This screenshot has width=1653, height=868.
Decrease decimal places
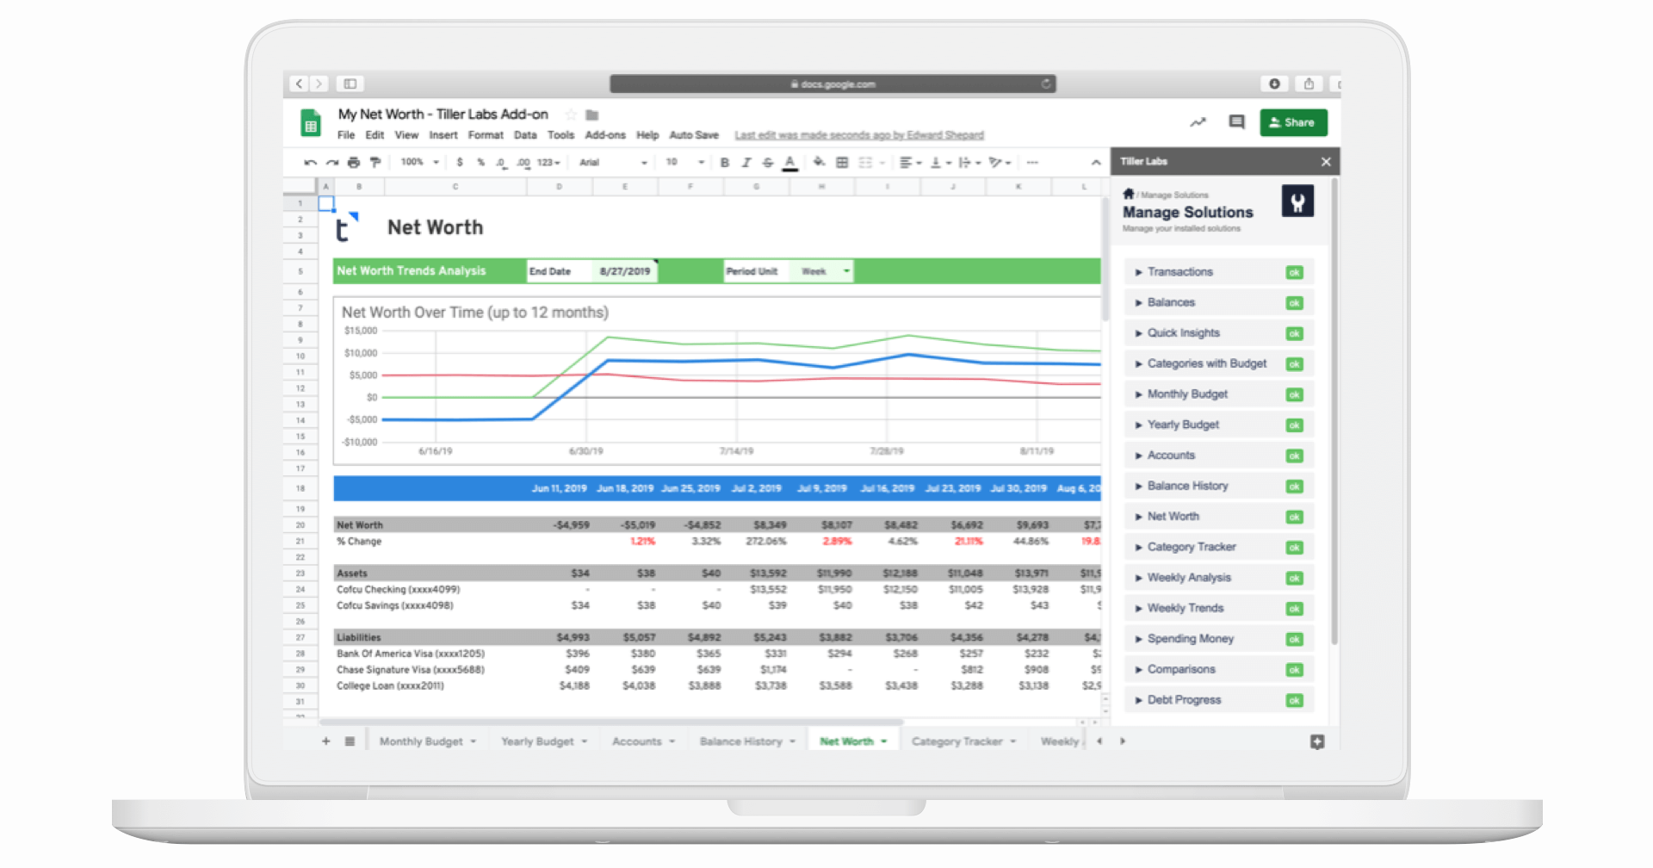(x=501, y=162)
